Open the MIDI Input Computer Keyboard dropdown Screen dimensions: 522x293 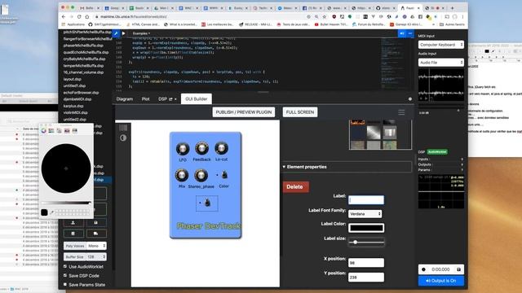coord(441,45)
